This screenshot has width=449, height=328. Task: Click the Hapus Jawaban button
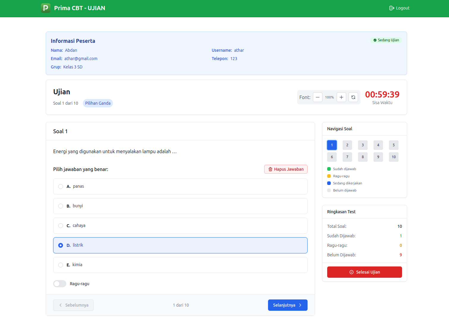[286, 169]
